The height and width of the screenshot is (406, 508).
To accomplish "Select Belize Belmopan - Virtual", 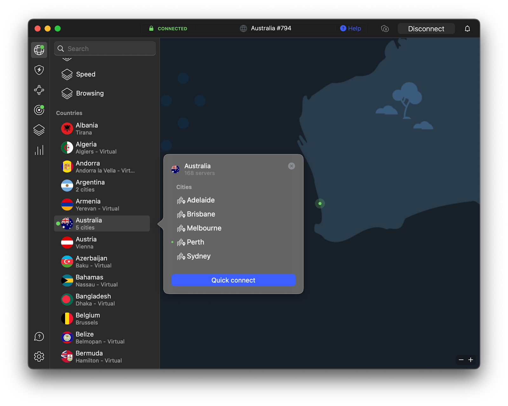I will click(102, 338).
